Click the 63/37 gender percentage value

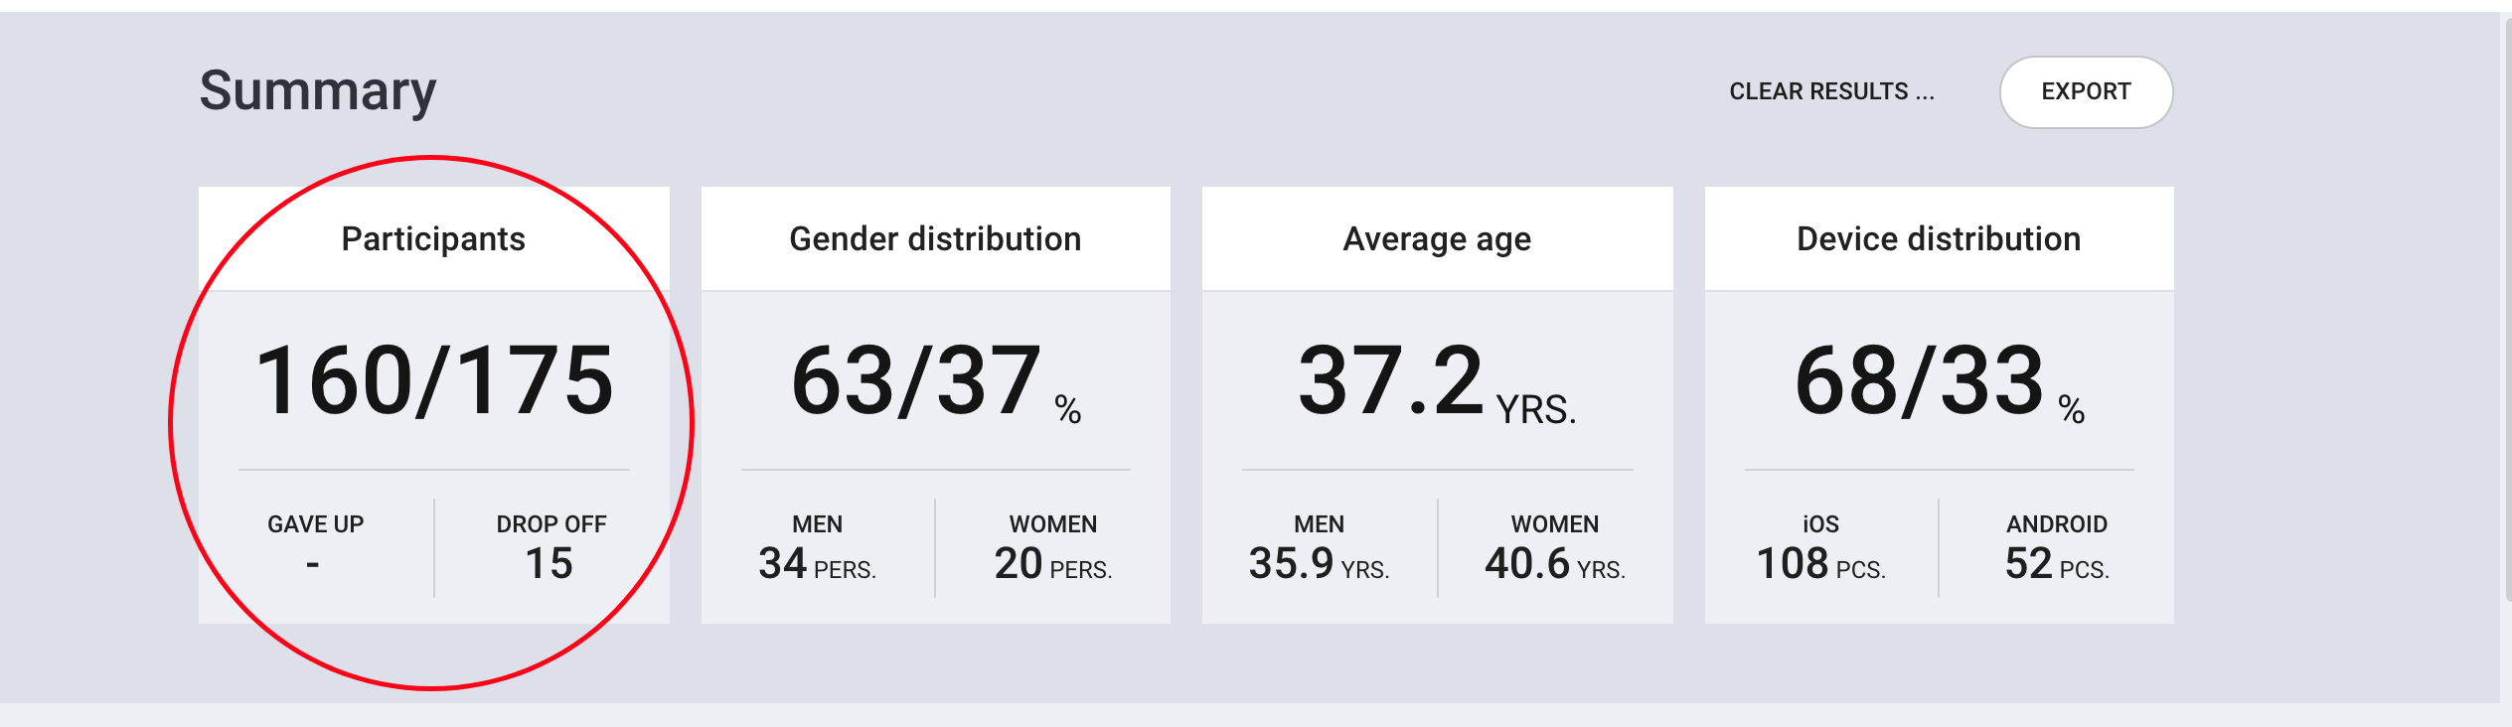coord(935,381)
